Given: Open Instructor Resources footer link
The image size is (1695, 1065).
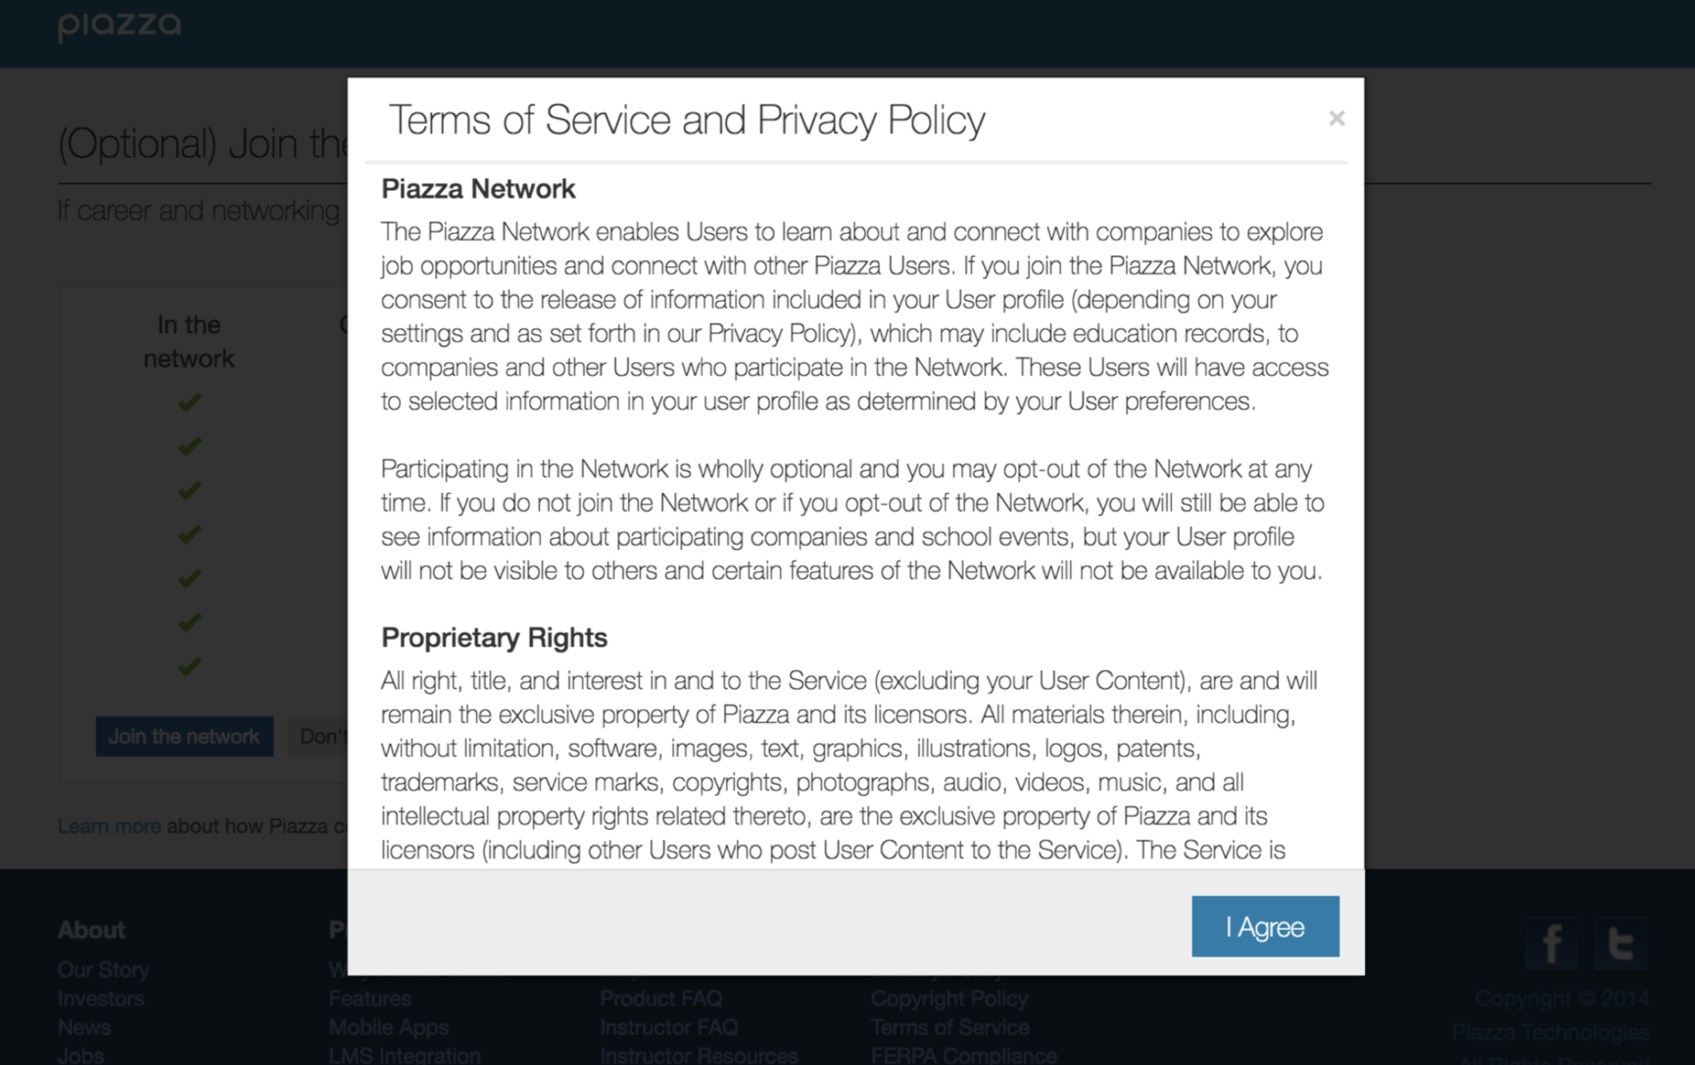Looking at the screenshot, I should [x=698, y=1055].
